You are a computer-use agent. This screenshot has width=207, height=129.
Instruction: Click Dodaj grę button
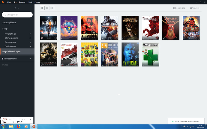click(x=179, y=8)
